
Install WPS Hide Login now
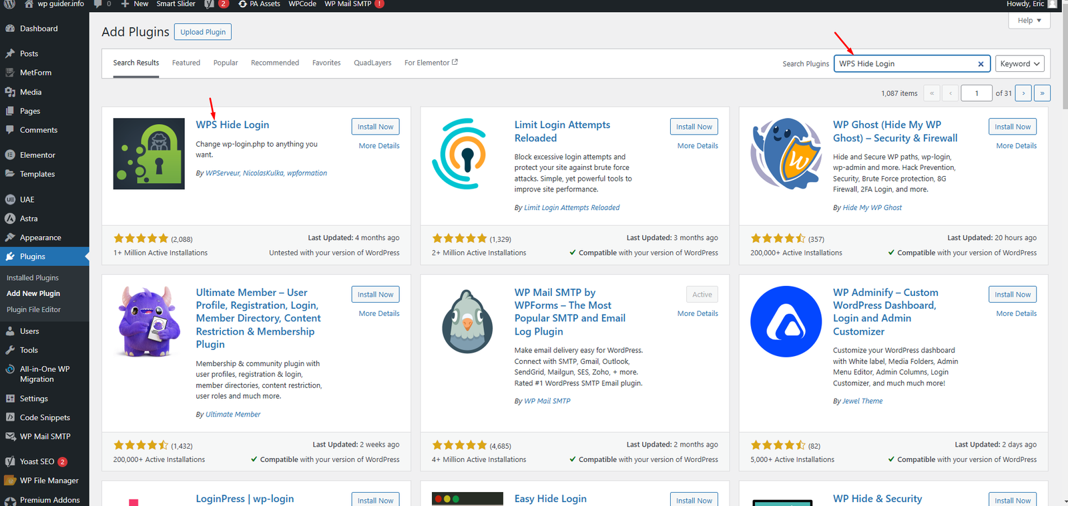click(375, 127)
